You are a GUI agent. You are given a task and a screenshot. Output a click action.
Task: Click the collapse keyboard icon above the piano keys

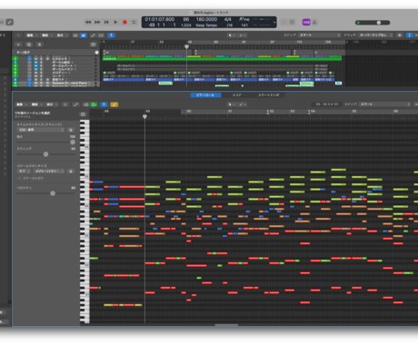pyautogui.click(x=83, y=114)
